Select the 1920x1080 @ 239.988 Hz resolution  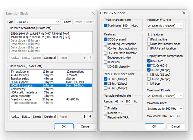pos(51,37)
